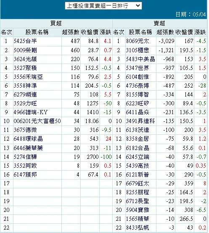Click 元大富櫃50 closing price 18.06
Image resolution: width=209 pixels, height=233 pixels.
coord(92,121)
